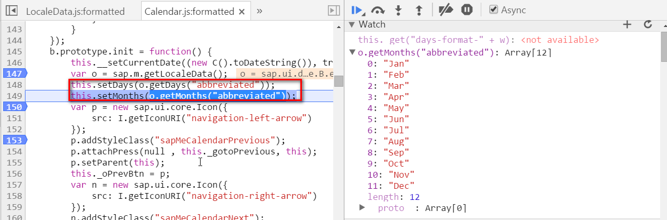Collapse the o.getMonths("abbreviated") array

click(352, 52)
